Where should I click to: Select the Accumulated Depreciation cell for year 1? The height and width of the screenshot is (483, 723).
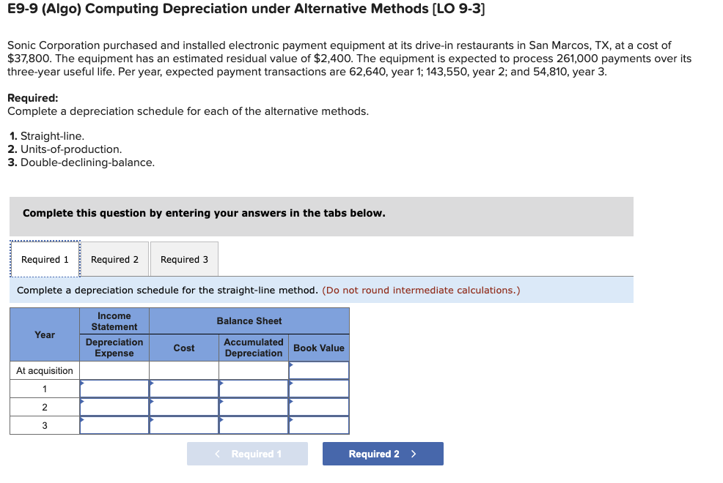point(252,388)
